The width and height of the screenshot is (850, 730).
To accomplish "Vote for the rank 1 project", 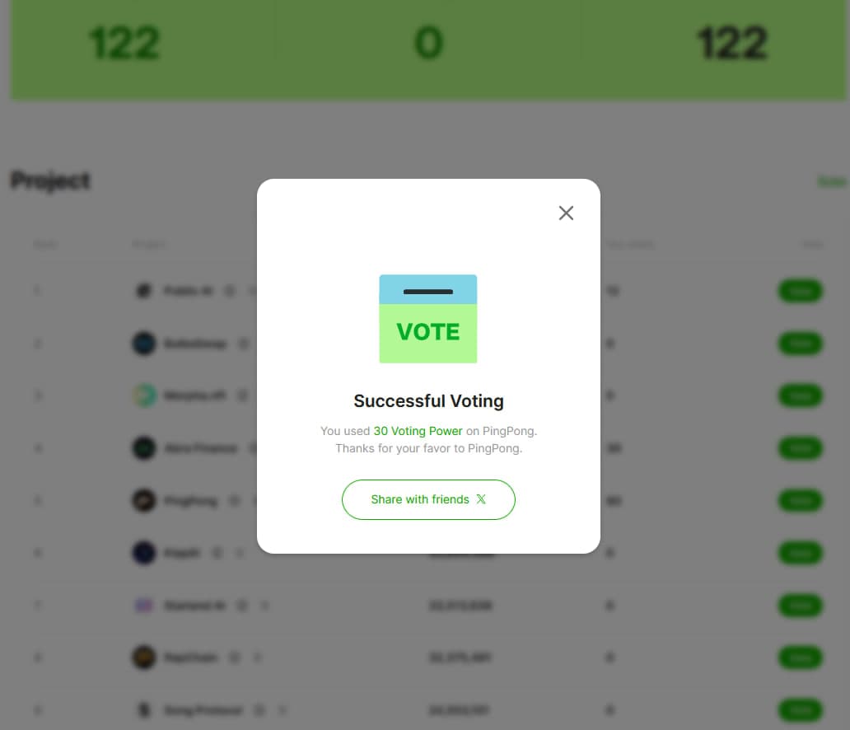I will coord(801,291).
